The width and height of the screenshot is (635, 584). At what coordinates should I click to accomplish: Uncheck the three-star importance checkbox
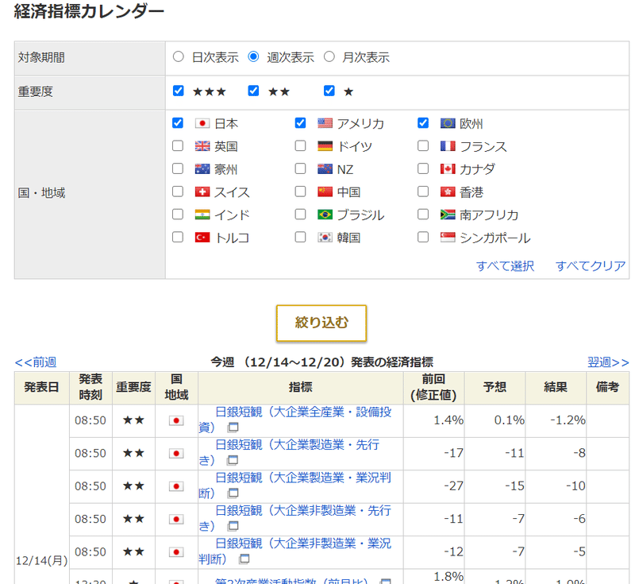[x=178, y=91]
